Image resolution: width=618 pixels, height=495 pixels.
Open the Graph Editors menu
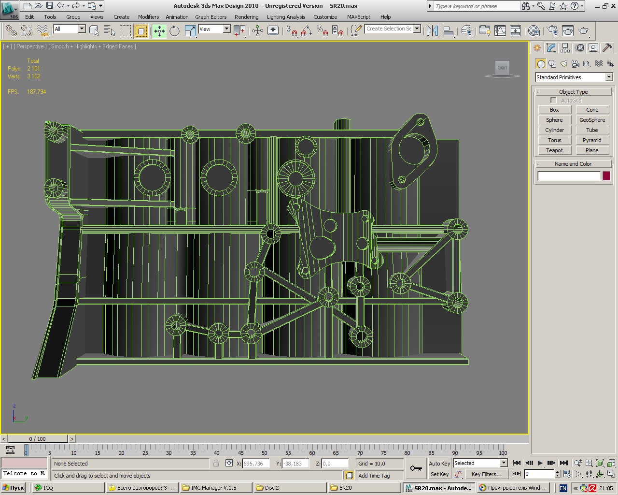coord(211,17)
